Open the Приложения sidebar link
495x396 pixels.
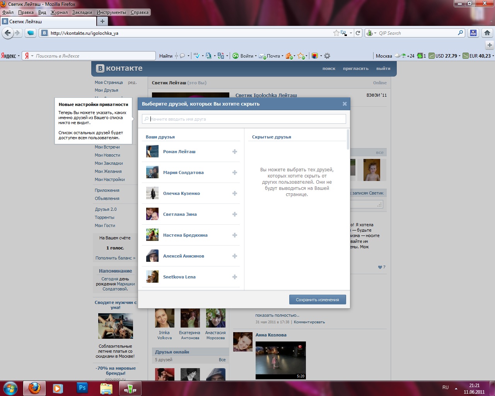click(x=107, y=190)
